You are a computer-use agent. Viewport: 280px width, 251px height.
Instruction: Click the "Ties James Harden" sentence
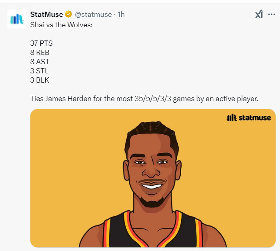tap(144, 99)
